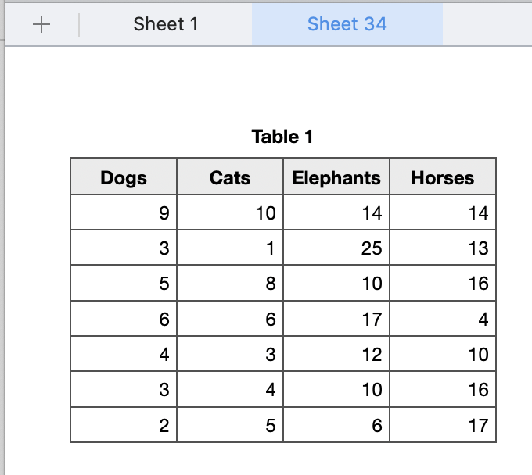Click the Dogs cell containing 2
Image resolution: width=532 pixels, height=475 pixels.
(x=124, y=425)
